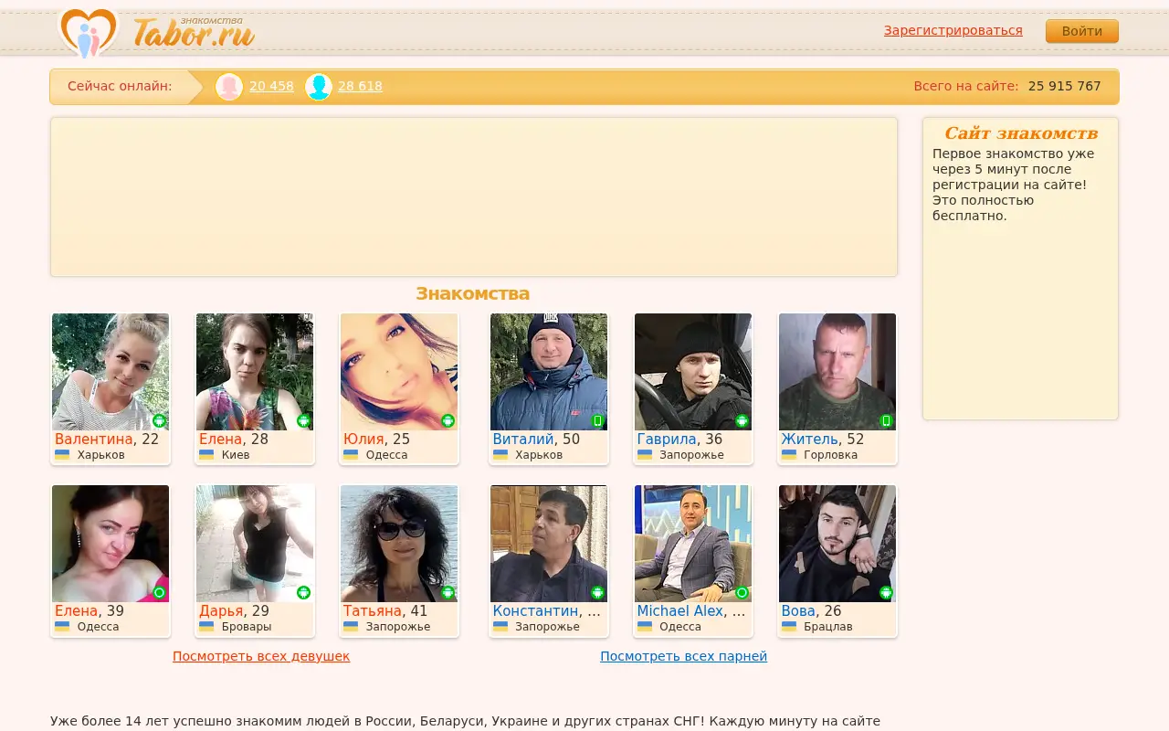Click the Android status icon on Елена, 28's photo
Image resolution: width=1169 pixels, height=731 pixels.
pos(304,420)
